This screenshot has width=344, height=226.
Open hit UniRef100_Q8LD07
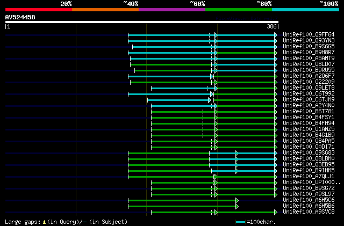coord(309,64)
